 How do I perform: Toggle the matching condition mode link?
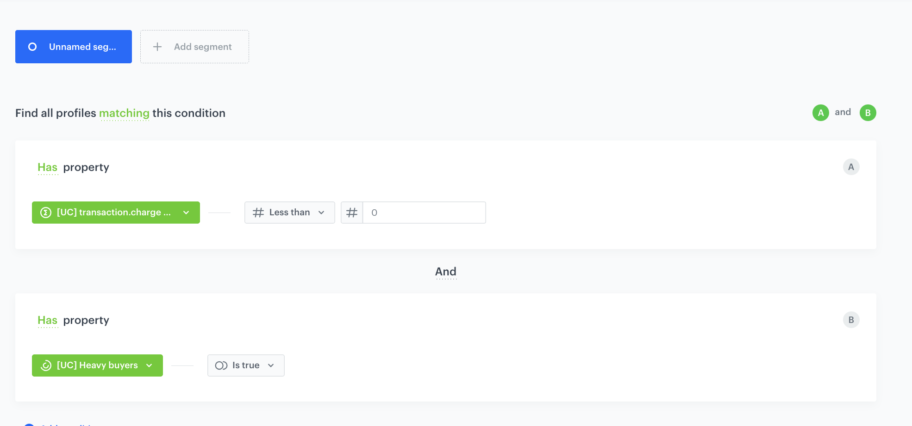[124, 113]
